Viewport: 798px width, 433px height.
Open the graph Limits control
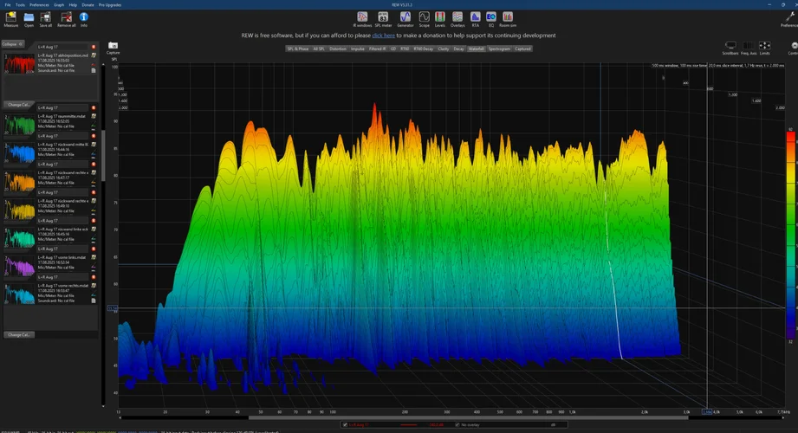[764, 47]
